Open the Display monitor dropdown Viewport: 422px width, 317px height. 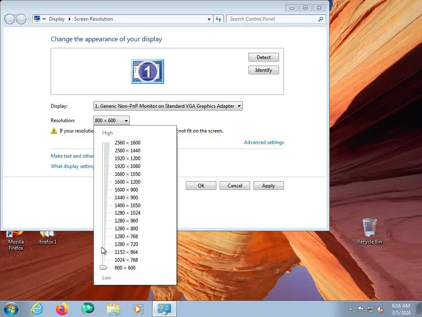pos(168,106)
